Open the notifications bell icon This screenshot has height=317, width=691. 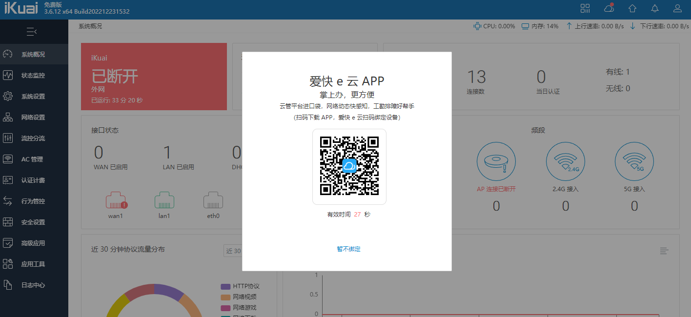click(x=655, y=8)
